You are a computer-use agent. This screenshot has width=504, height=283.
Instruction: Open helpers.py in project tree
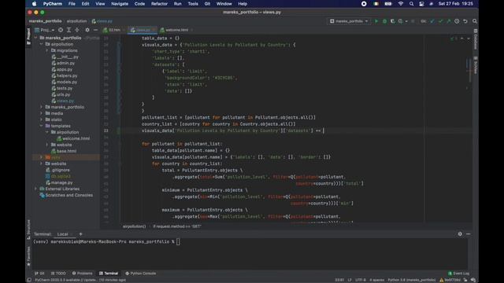pyautogui.click(x=66, y=75)
